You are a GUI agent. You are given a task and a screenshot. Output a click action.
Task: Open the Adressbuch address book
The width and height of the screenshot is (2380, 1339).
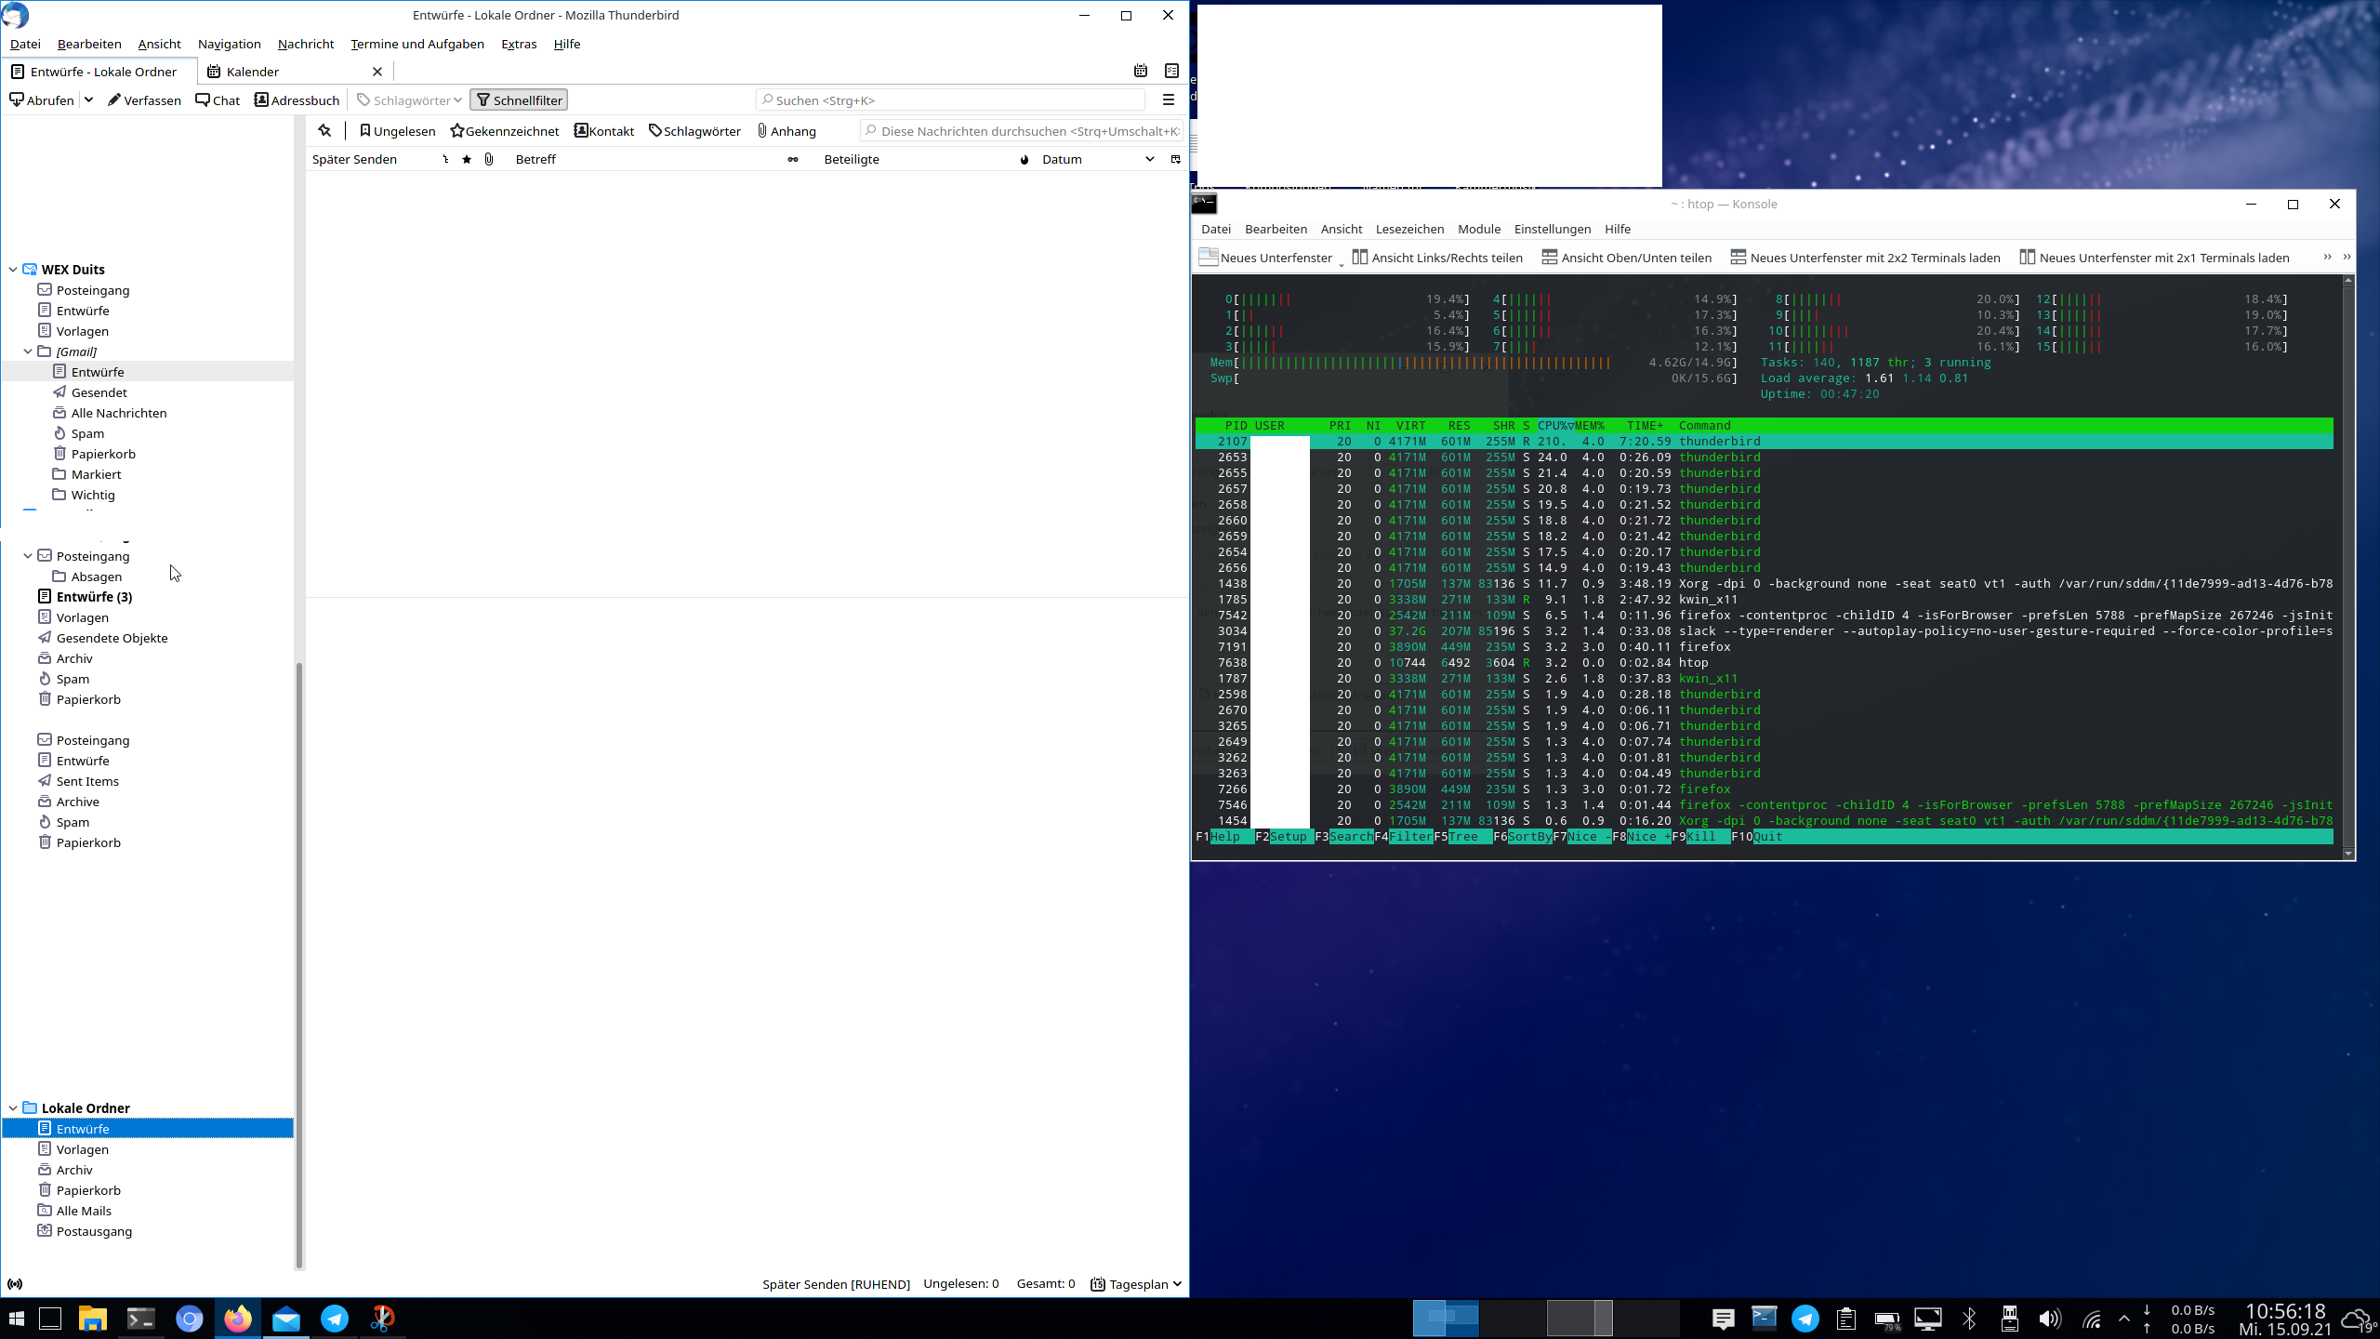pos(297,100)
